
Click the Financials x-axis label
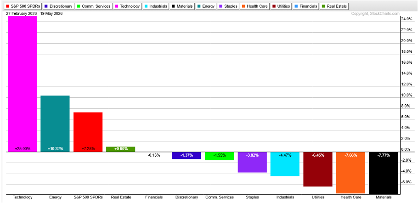[x=154, y=197]
